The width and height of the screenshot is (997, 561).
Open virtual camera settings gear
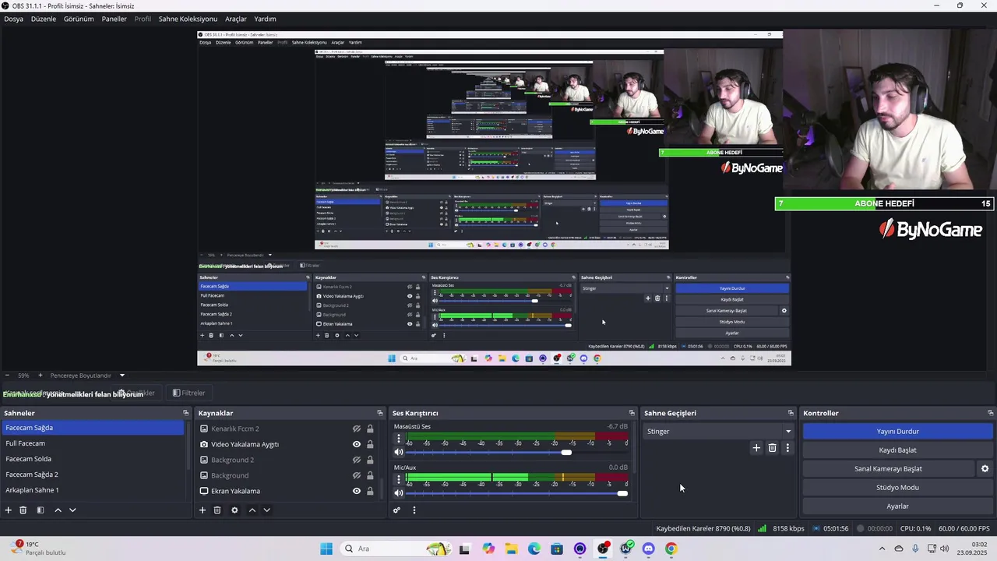click(985, 469)
